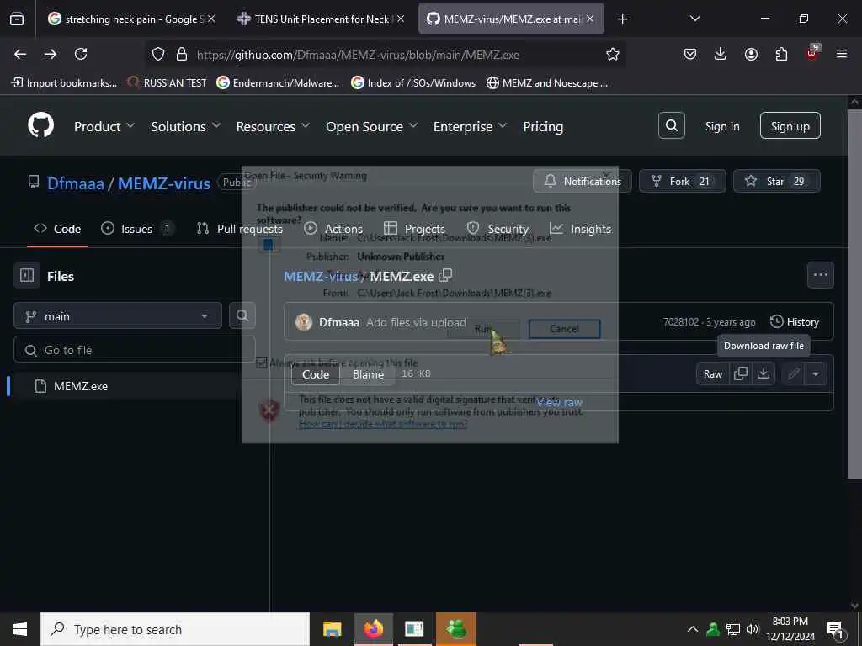Copy the MEMZ.exe file path

tap(446, 275)
